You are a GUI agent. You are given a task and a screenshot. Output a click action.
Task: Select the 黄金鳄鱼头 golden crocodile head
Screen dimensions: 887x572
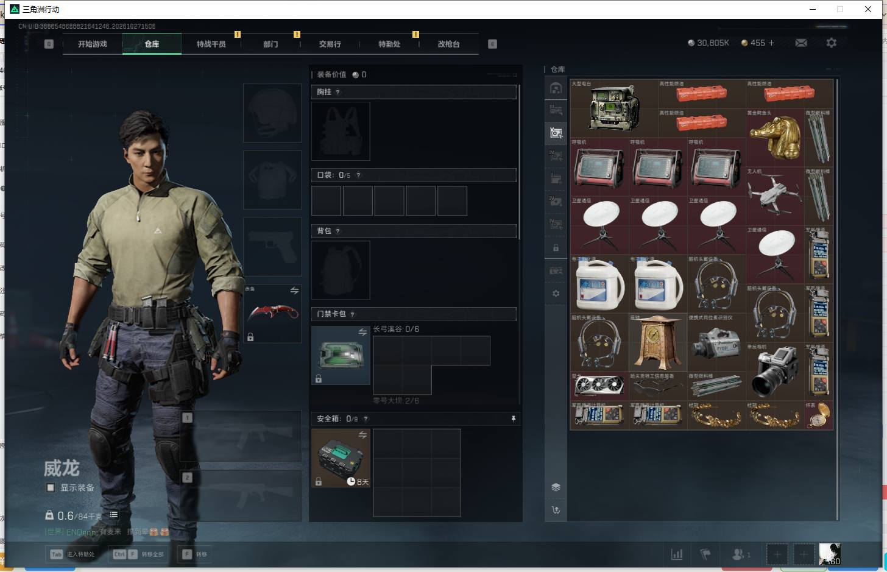775,137
